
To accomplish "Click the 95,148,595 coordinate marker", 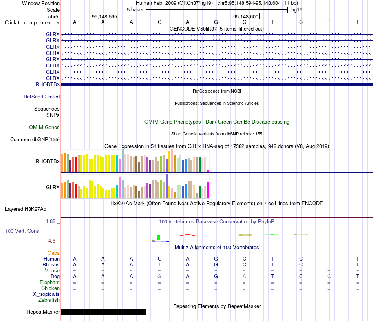I will coord(104,16).
